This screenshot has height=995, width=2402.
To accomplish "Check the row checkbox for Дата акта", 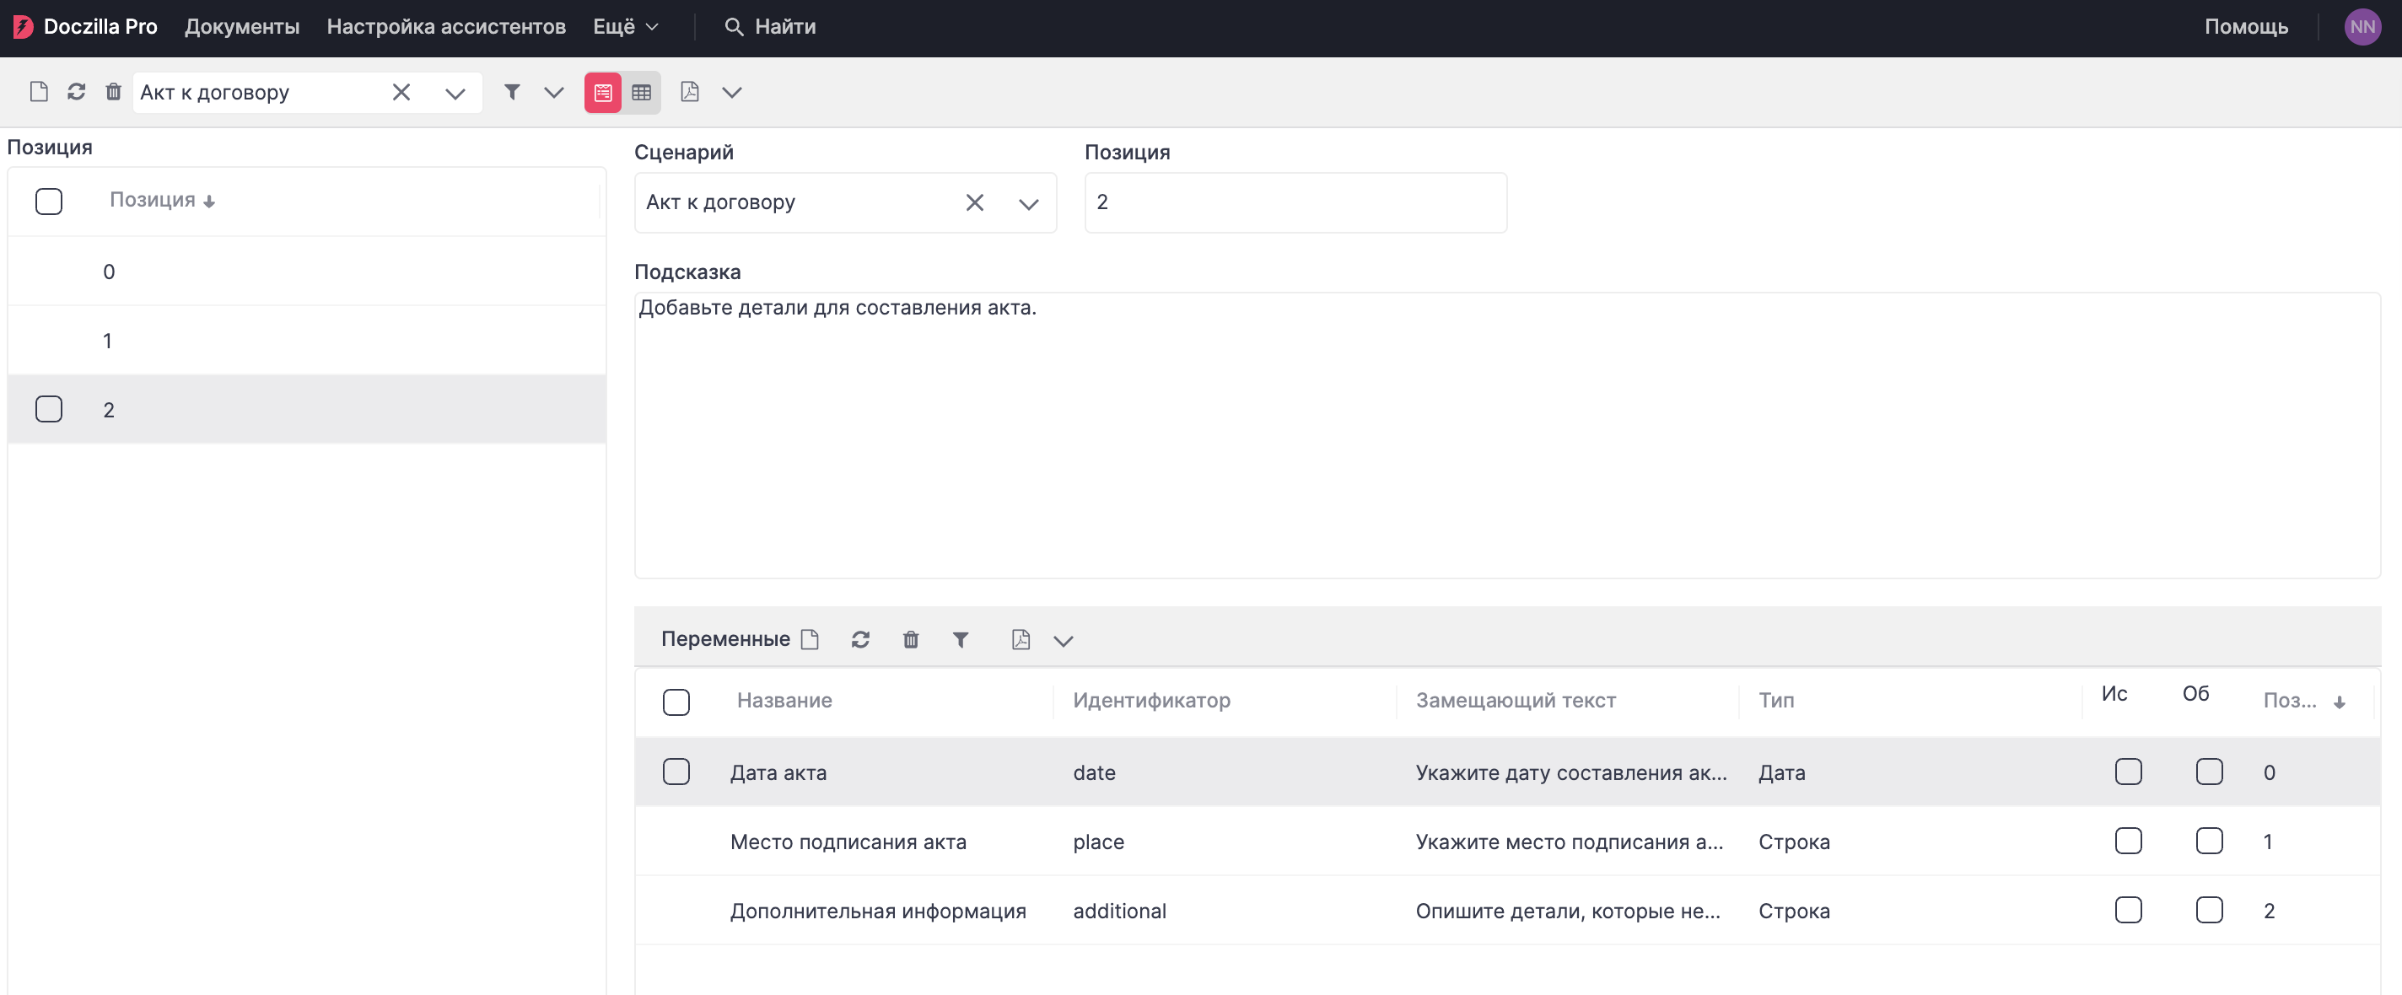I will click(676, 772).
